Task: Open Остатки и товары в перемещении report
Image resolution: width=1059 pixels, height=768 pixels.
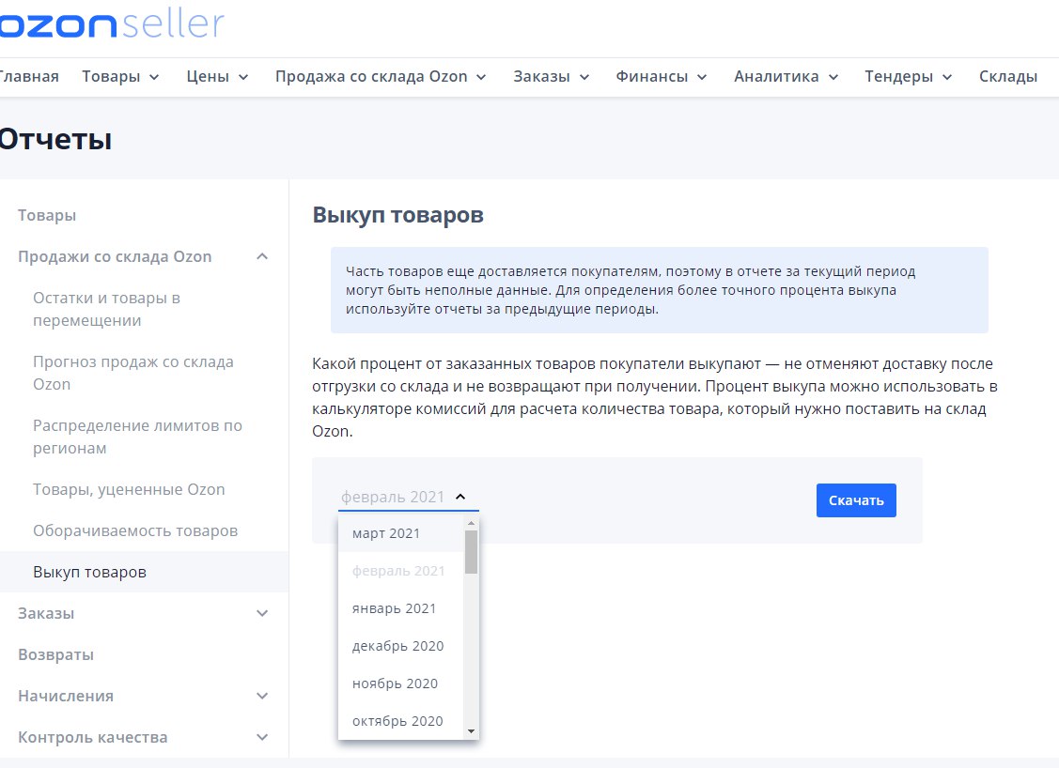Action: click(107, 309)
